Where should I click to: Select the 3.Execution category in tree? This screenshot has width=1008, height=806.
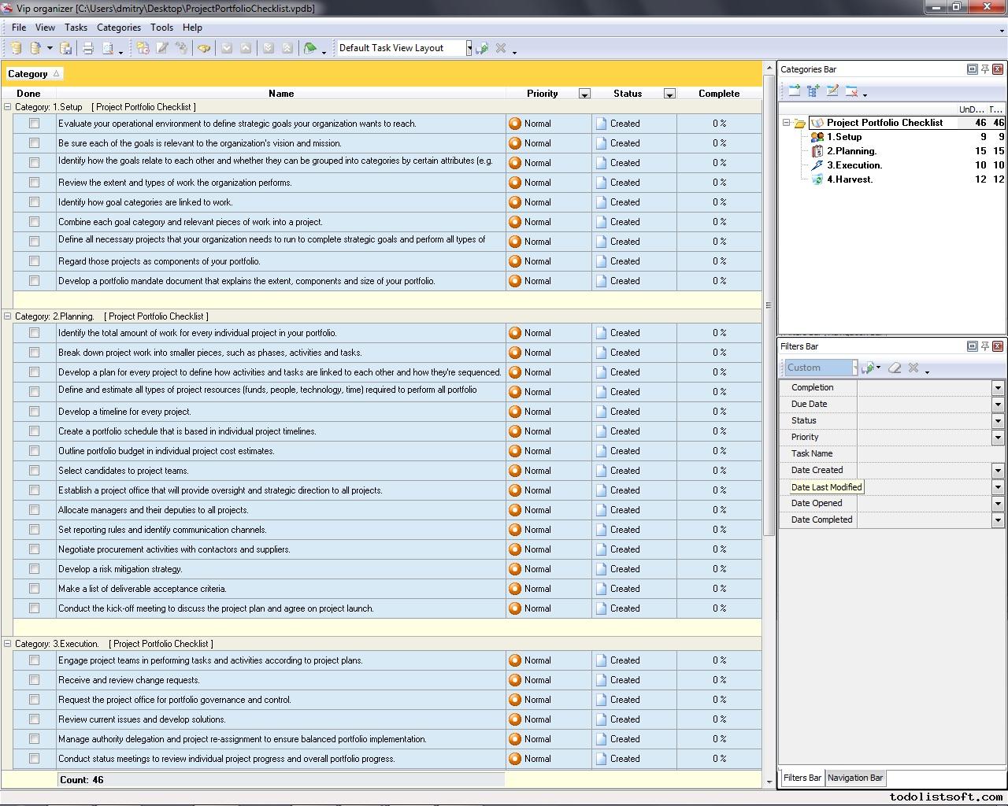tap(854, 165)
